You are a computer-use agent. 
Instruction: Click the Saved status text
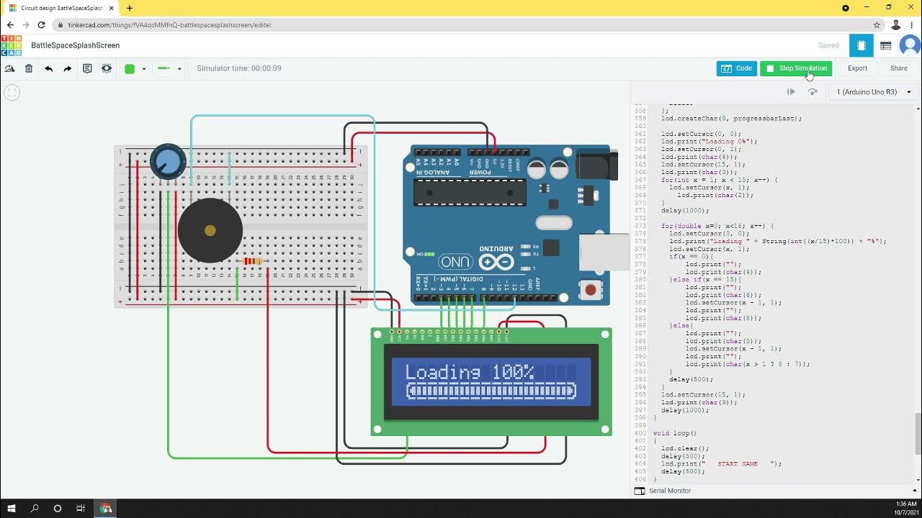pos(828,45)
